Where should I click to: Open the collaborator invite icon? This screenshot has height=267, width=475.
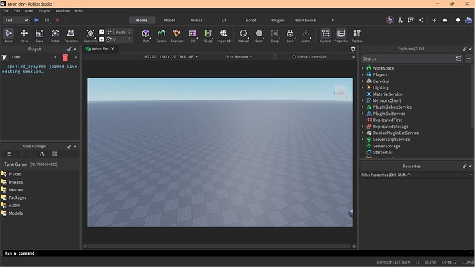pos(400,20)
